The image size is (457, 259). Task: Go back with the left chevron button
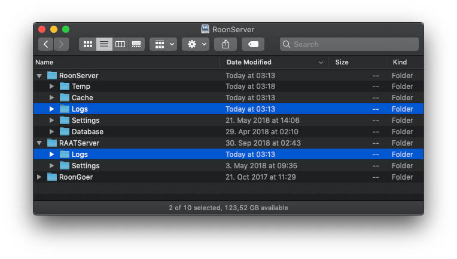click(x=45, y=44)
